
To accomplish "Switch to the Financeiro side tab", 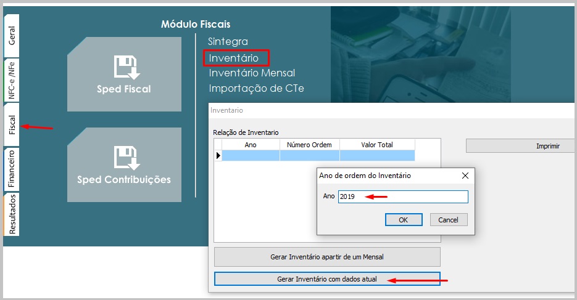I will pos(11,169).
